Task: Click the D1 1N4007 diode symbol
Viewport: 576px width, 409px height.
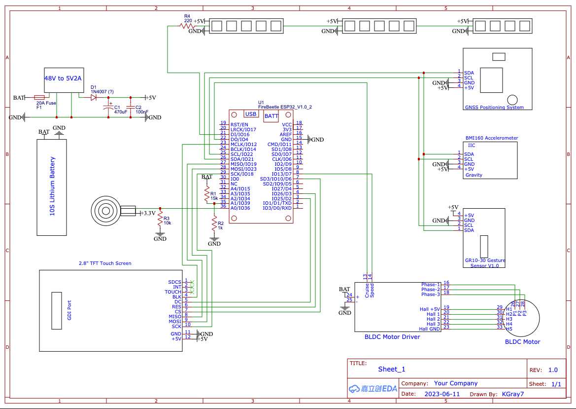Action: coord(93,98)
